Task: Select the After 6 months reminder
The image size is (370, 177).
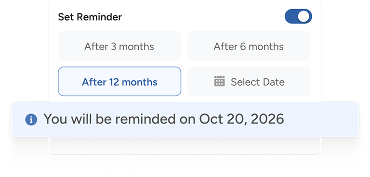Action: click(249, 46)
